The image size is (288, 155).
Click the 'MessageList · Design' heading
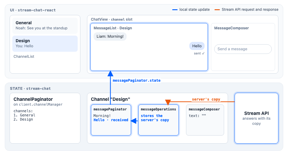113,28
